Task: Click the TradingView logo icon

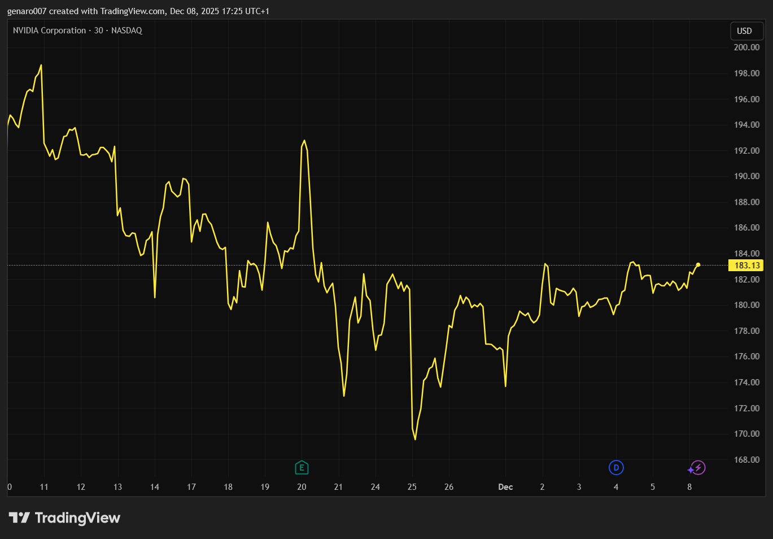Action: click(x=19, y=518)
